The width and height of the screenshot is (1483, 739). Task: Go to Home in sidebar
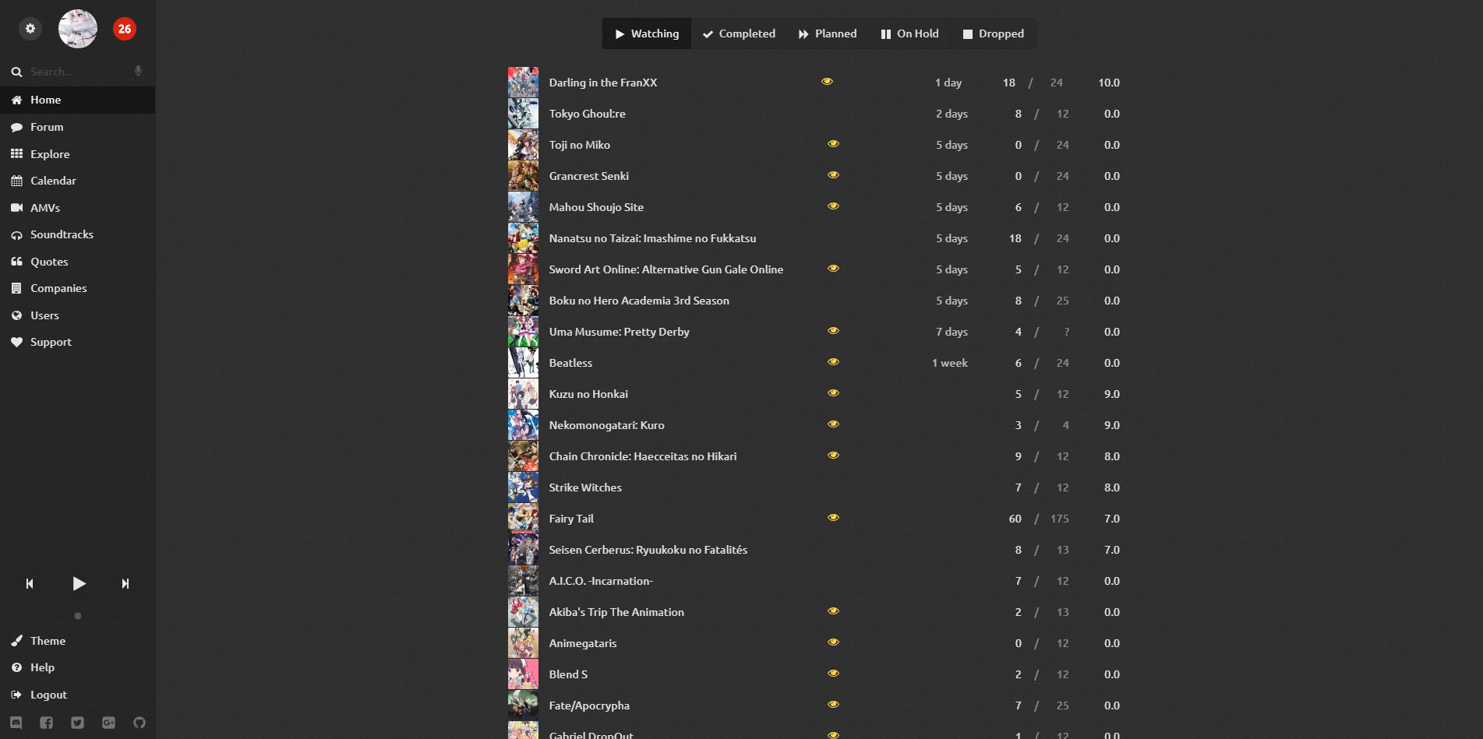(78, 100)
